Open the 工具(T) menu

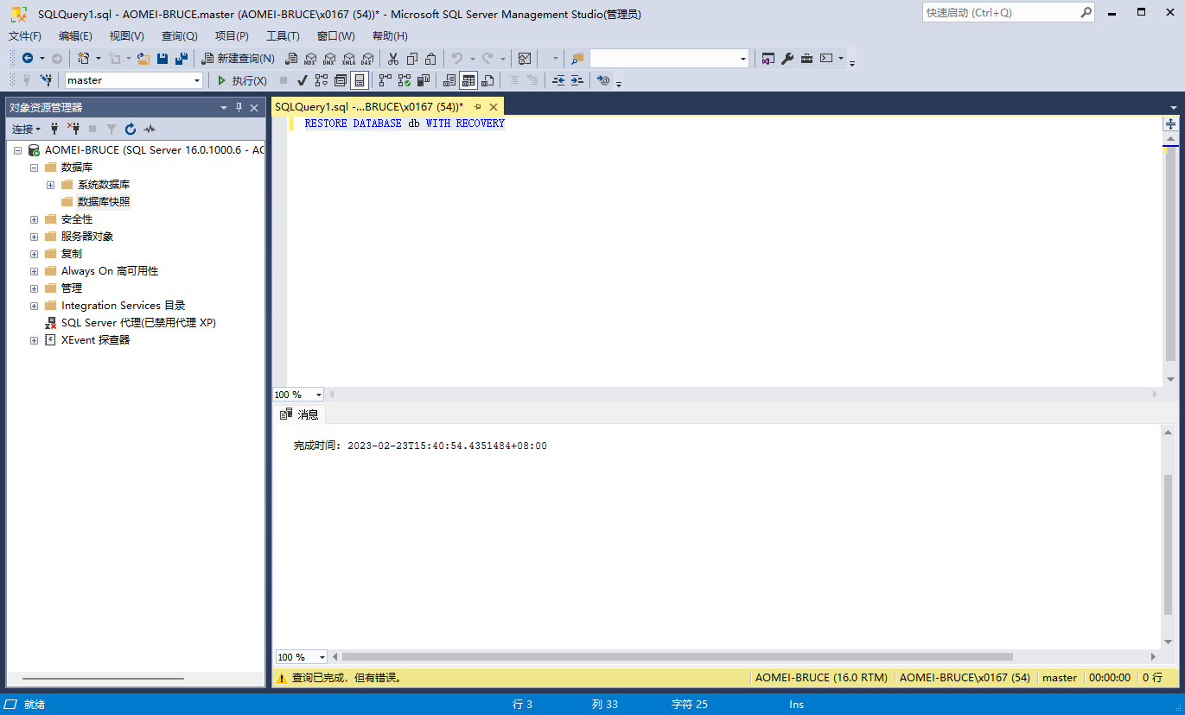283,36
